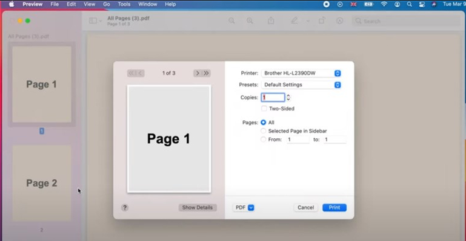Jump to first page in print preview
Viewport: 466px width, 241px height.
tap(131, 73)
